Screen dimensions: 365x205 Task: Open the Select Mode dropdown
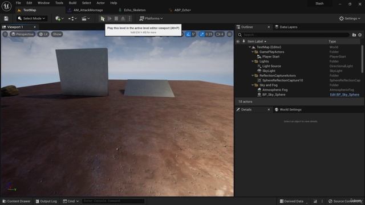point(32,19)
